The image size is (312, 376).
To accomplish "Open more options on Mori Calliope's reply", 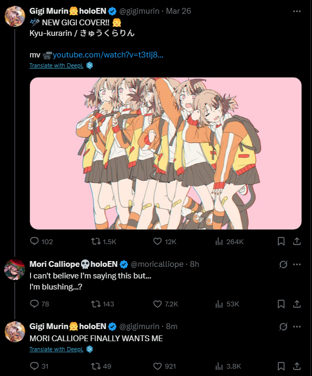I will click(x=297, y=264).
